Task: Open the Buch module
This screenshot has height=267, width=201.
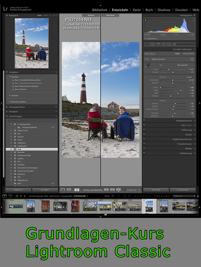Action: [x=149, y=10]
